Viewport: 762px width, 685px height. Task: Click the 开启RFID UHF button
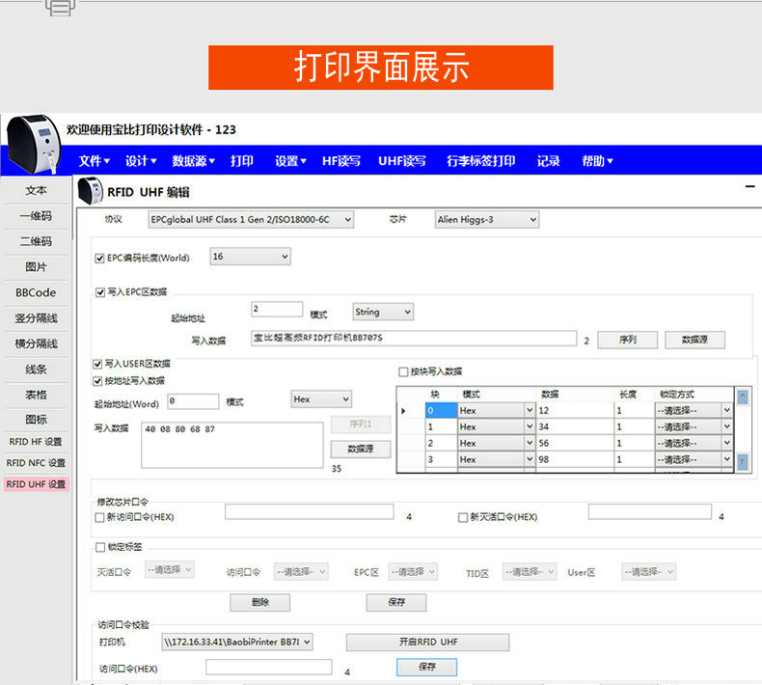tap(427, 643)
